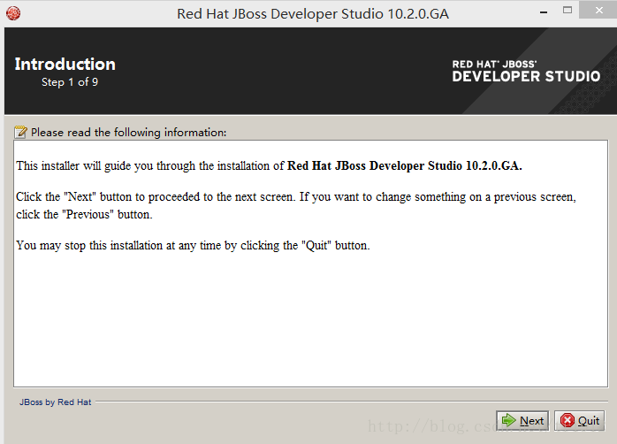Click the 'JBoss by Red Hat' footer text
Image resolution: width=617 pixels, height=444 pixels.
pos(56,402)
